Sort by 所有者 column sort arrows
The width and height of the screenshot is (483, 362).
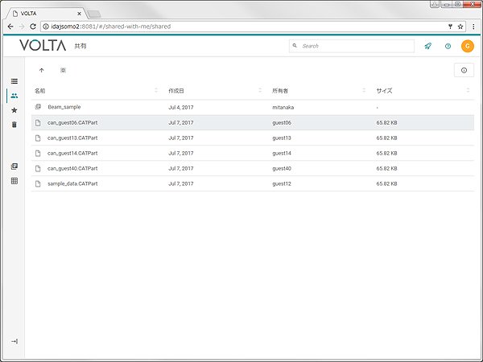tap(364, 90)
